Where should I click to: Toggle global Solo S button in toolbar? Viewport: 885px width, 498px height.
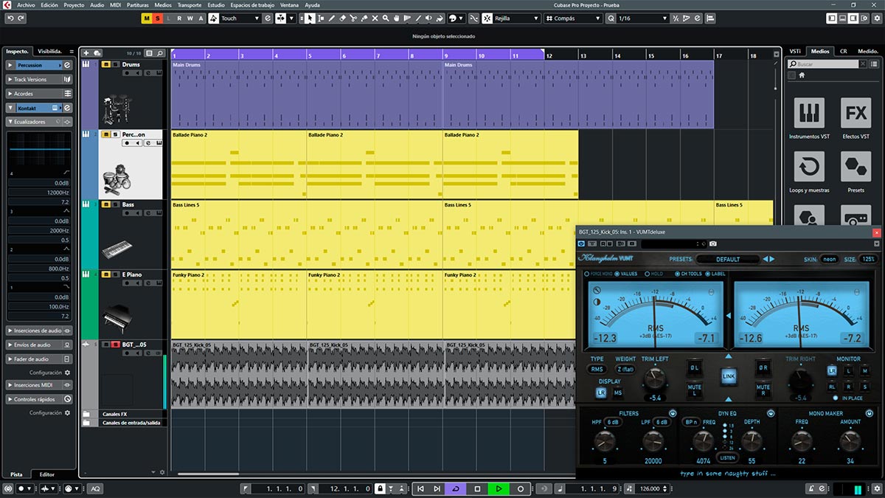(x=157, y=18)
